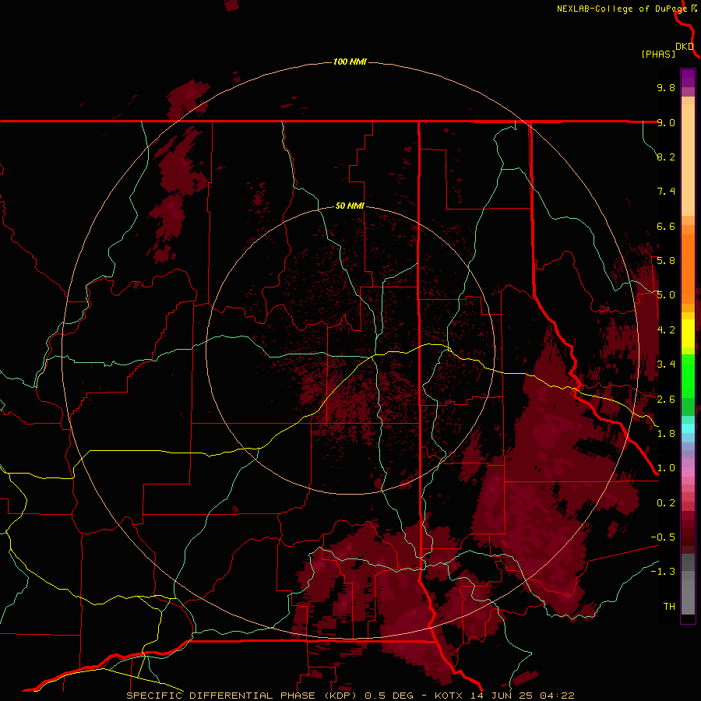The width and height of the screenshot is (701, 701).
Task: Click the 9.0 value on the color scale
Action: tap(666, 122)
